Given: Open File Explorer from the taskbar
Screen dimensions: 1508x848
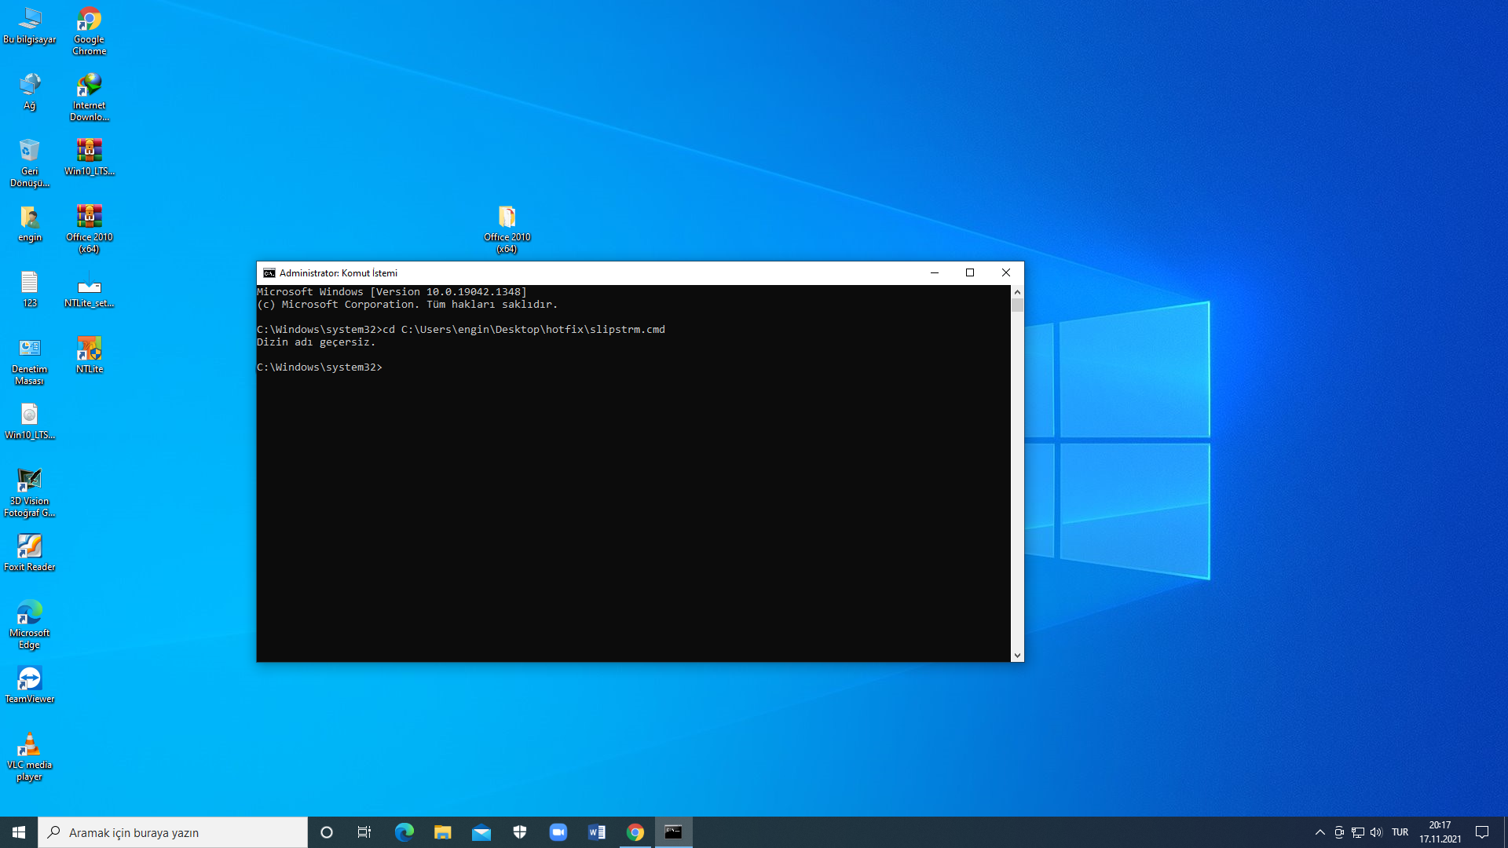Looking at the screenshot, I should (442, 832).
